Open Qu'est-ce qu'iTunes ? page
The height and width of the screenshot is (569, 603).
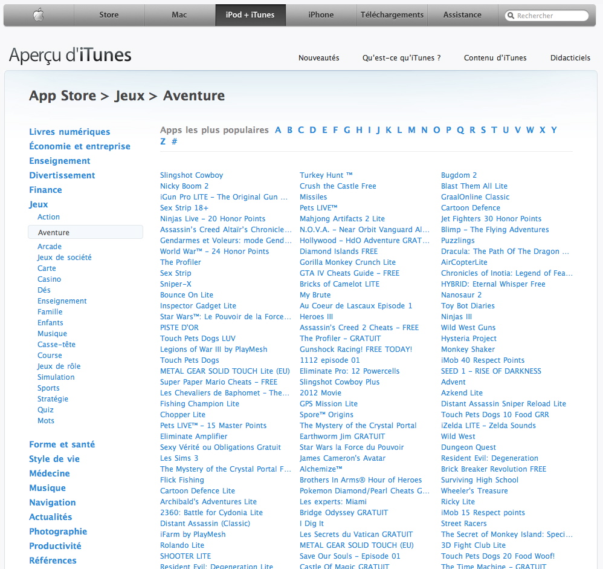pos(401,58)
